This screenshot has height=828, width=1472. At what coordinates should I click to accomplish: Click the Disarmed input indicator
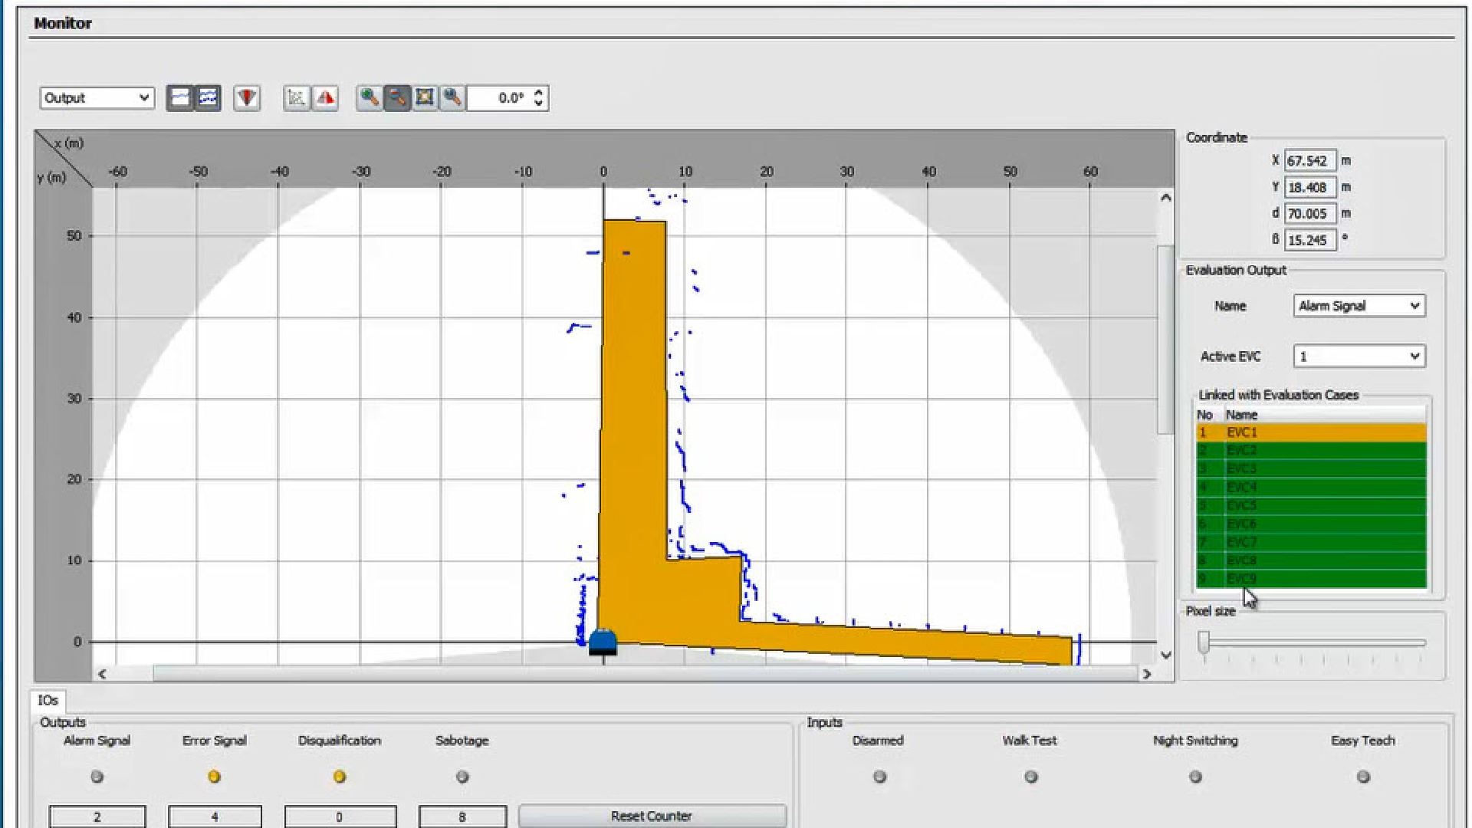(879, 777)
